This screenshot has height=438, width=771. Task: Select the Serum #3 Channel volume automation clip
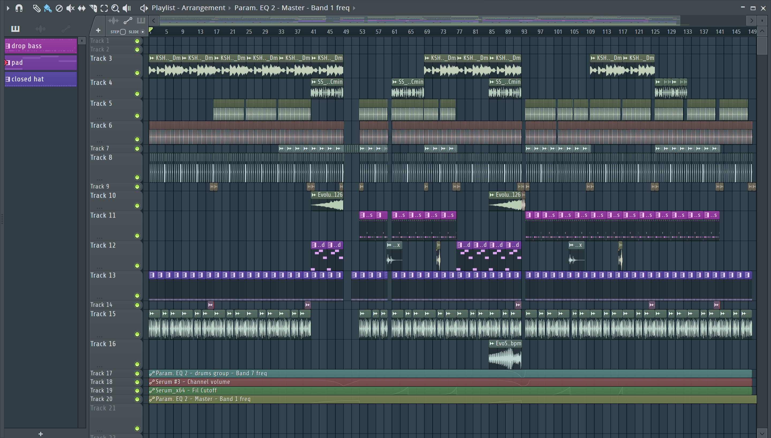click(x=450, y=382)
